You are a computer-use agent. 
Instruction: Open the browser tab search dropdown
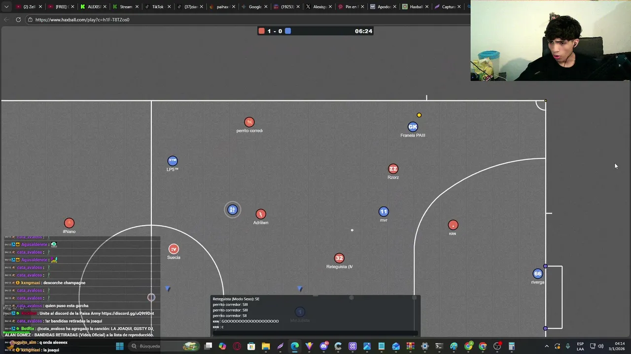6,7
